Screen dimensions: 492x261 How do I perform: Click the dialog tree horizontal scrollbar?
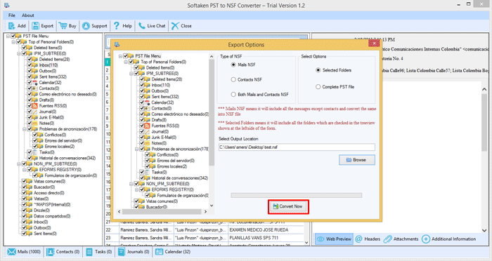[162, 212]
